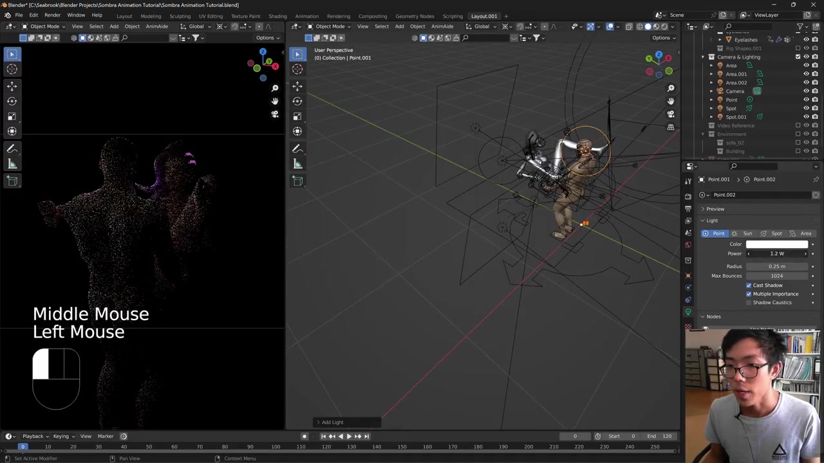Click the zoom magnifier icon in left viewport

(275, 88)
